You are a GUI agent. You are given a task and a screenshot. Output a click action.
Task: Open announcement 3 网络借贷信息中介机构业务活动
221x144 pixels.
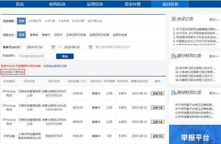(195, 37)
